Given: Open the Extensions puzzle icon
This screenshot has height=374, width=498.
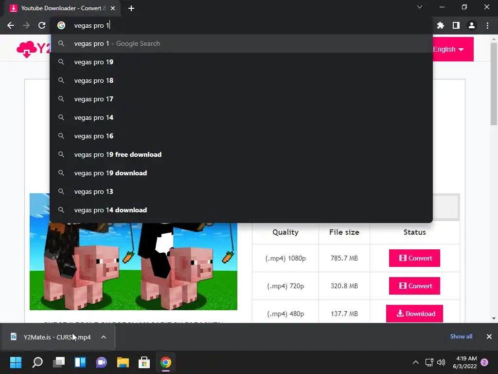Looking at the screenshot, I should tap(440, 25).
